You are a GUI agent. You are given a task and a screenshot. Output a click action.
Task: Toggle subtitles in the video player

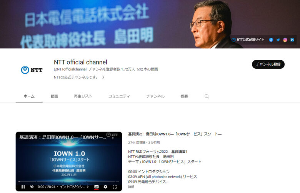[97, 187]
